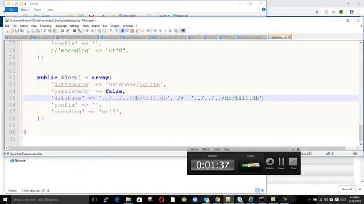
Task: Click the Cut scissors icon in Notepad++ toolbar
Action: point(44,31)
